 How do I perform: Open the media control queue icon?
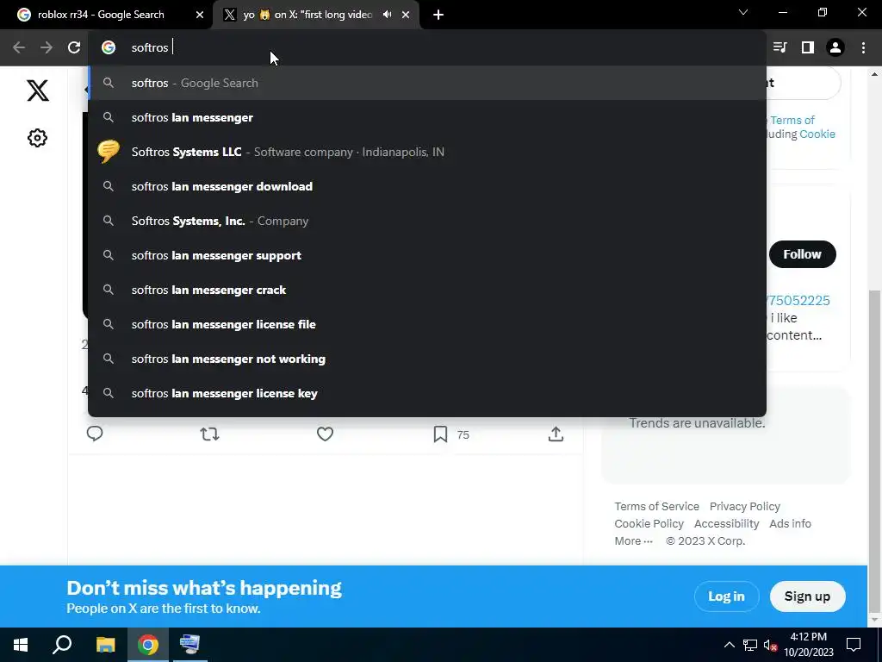click(x=780, y=47)
